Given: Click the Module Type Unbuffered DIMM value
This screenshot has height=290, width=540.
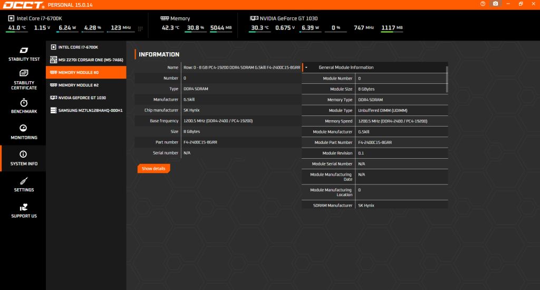Looking at the screenshot, I should click(x=383, y=111).
